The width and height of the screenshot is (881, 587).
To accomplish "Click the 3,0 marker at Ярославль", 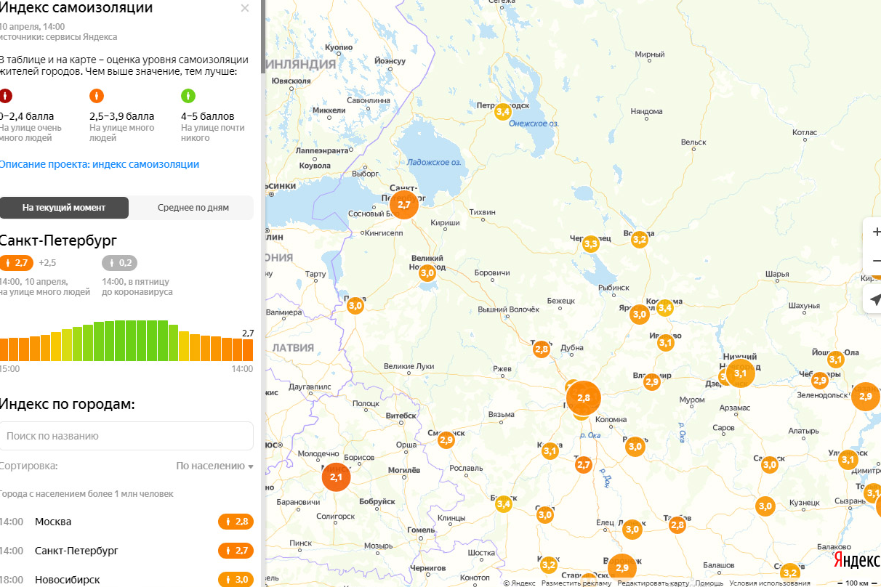I will 640,314.
